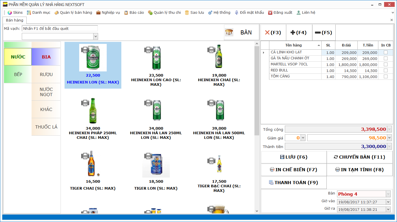This screenshot has width=397, height=222.
Task: Open the Tổng cộng dropdown arrow
Action: coord(389,129)
